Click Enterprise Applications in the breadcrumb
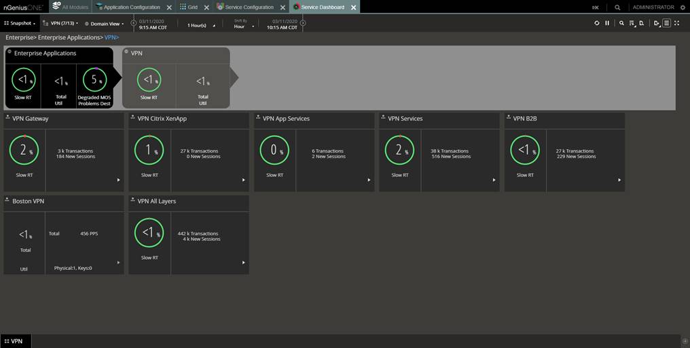Screen dimensions: 690x348 pos(69,37)
